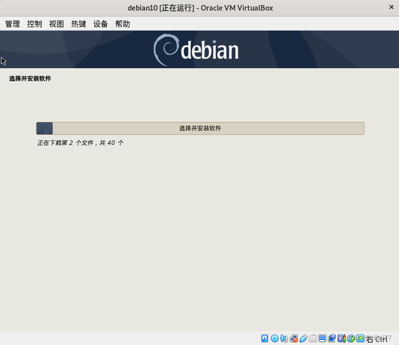Image resolution: width=399 pixels, height=345 pixels.
Task: Click the mouse integration status icon
Action: 350,338
